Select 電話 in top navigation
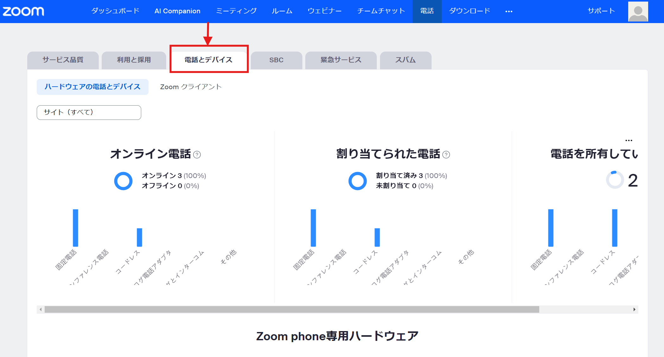The image size is (664, 357). 427,11
